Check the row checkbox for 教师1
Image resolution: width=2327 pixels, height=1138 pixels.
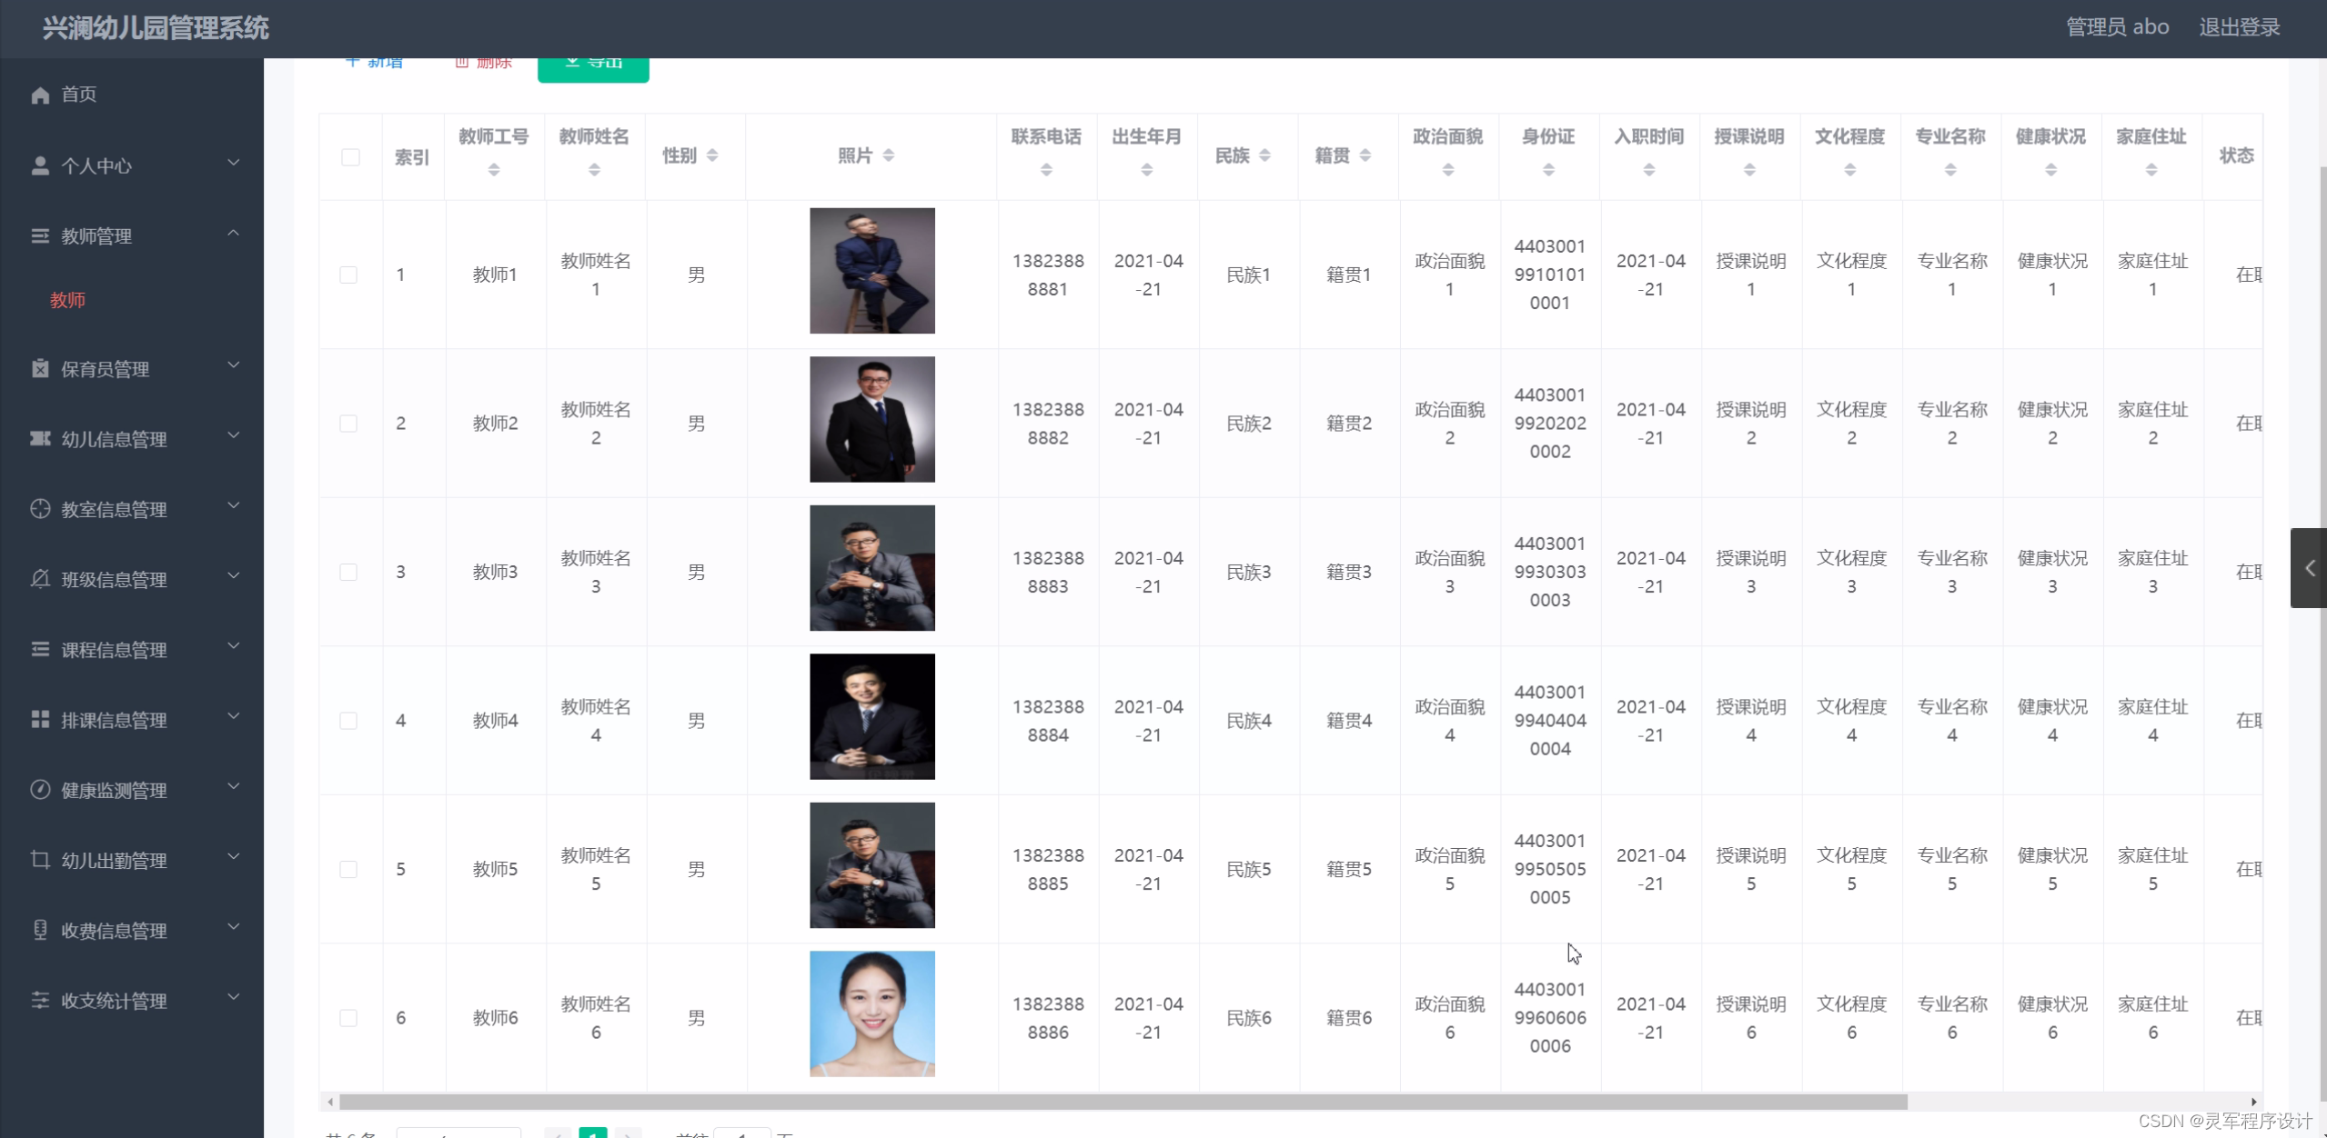[350, 273]
